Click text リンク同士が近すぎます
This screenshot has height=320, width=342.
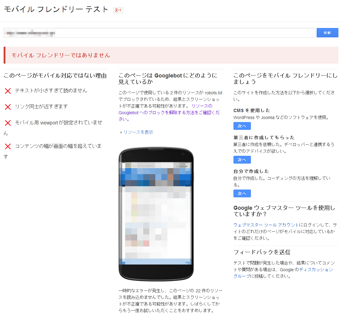click(41, 106)
